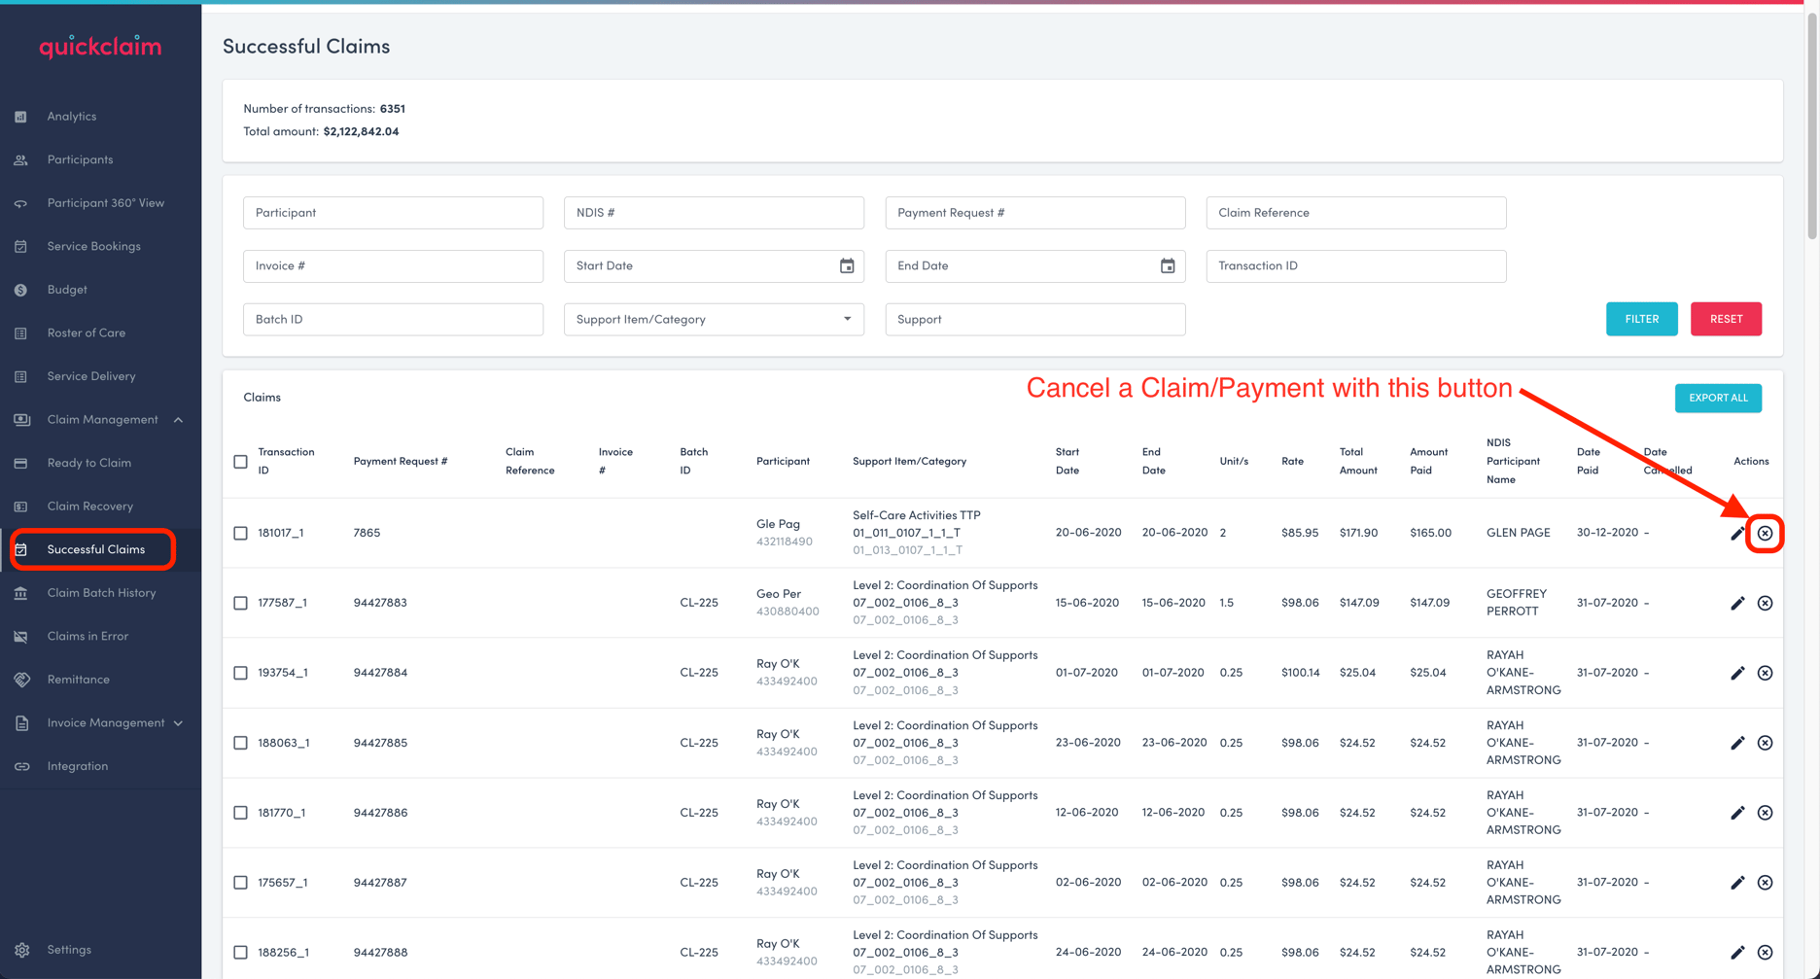This screenshot has height=979, width=1820.
Task: Open the Start Date calendar picker
Action: click(x=847, y=265)
